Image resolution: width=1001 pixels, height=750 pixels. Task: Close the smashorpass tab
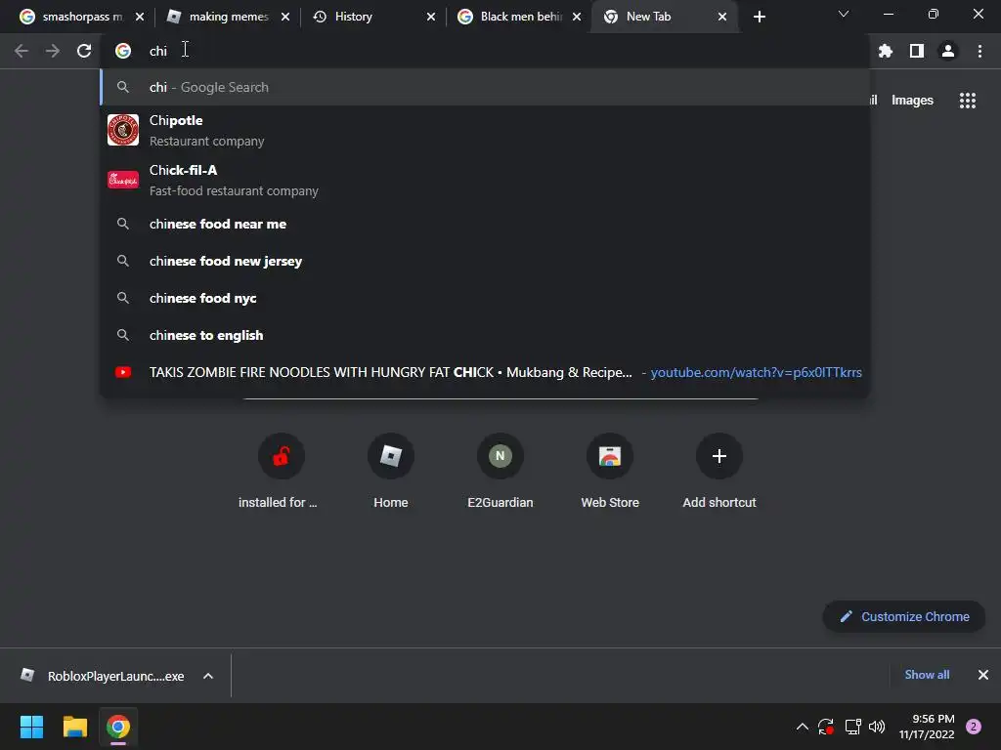(140, 17)
